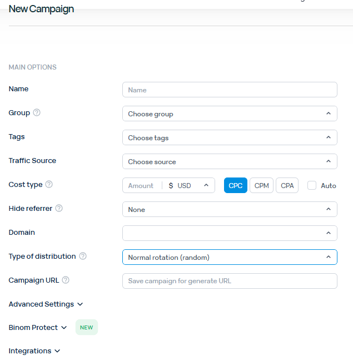Viewport: 353px width, 360px height.
Task: Open the USD currency dropdown
Action: [x=189, y=185]
